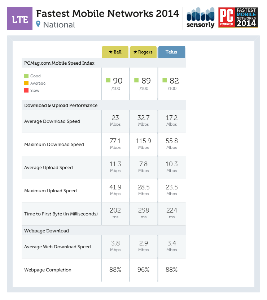Click the 'Average Upload Speed' row label
This screenshot has width=267, height=300.
click(x=48, y=168)
